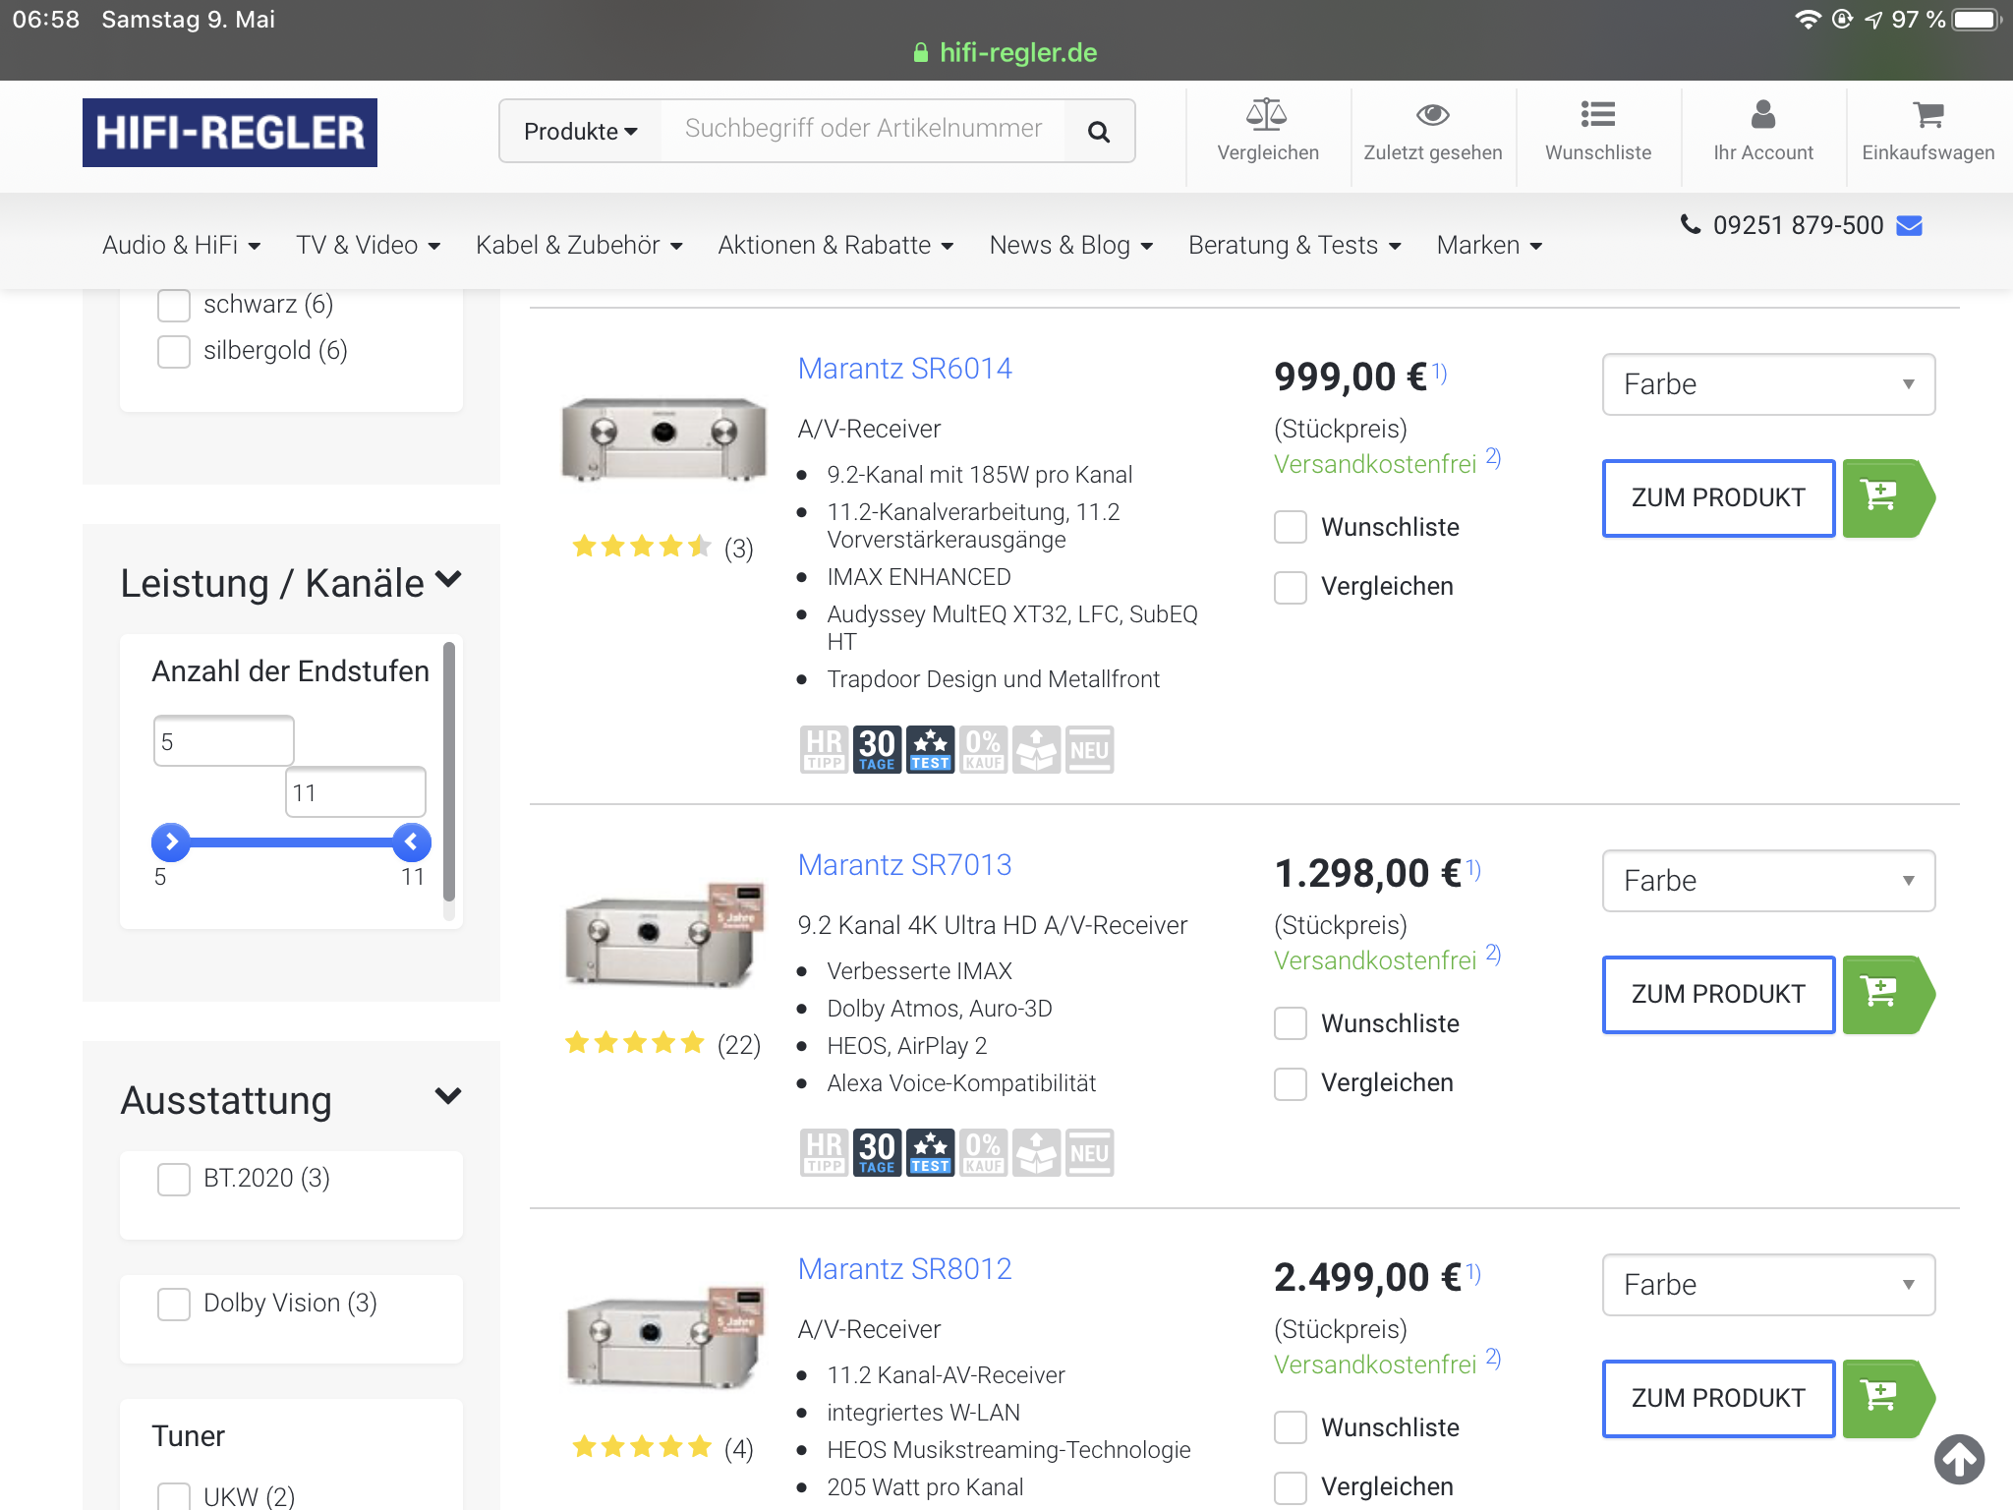Check Wunschliste for Marantz SR6014

click(1291, 527)
